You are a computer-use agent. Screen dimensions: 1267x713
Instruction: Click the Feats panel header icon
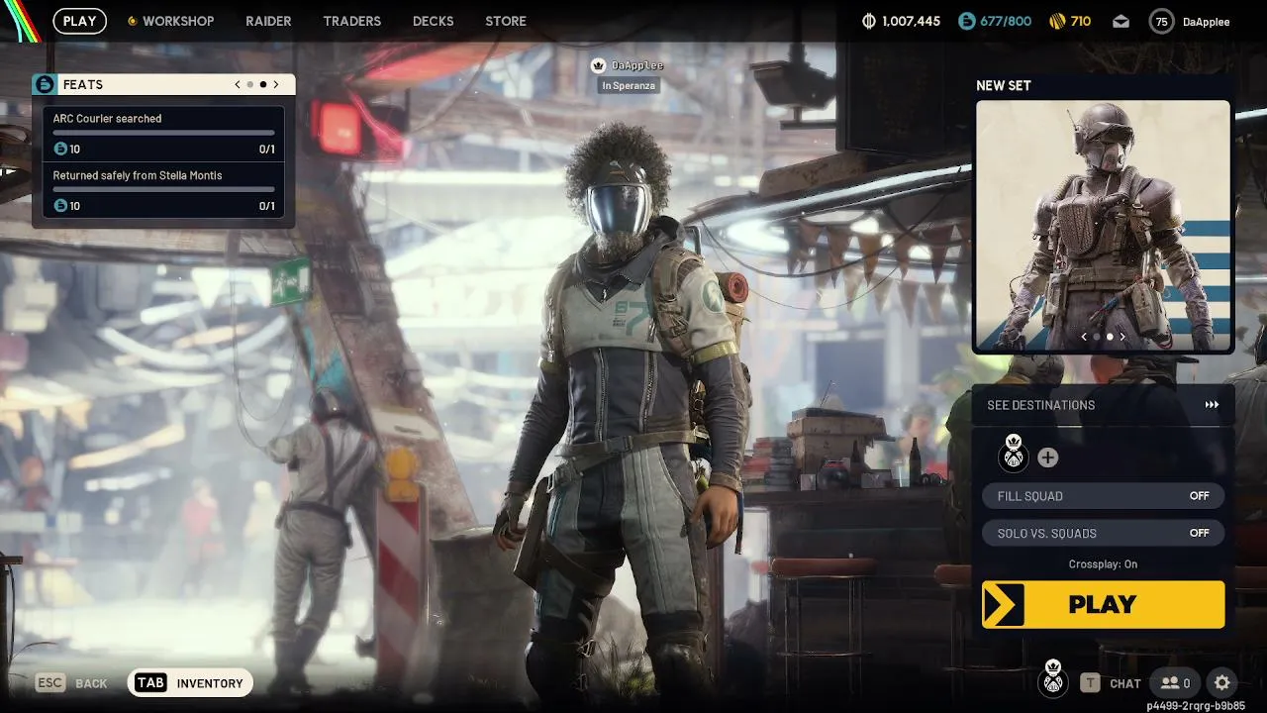click(x=45, y=84)
